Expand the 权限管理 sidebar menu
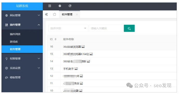Screen dimensions: 179x94 [x=22, y=59]
